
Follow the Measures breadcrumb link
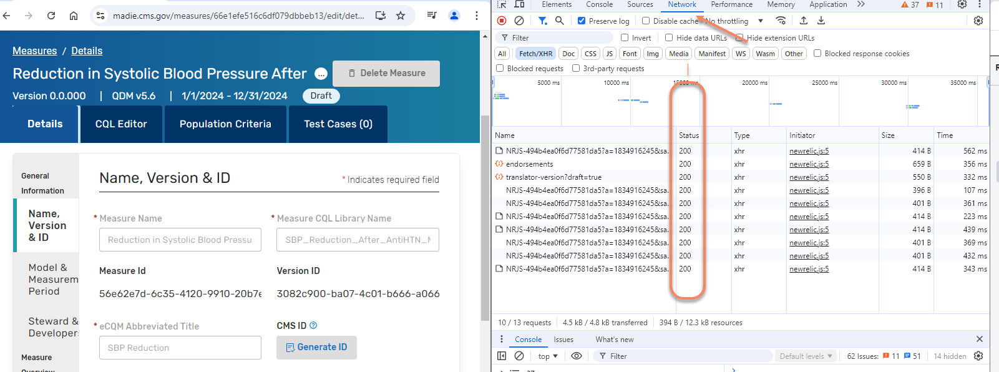[x=34, y=51]
